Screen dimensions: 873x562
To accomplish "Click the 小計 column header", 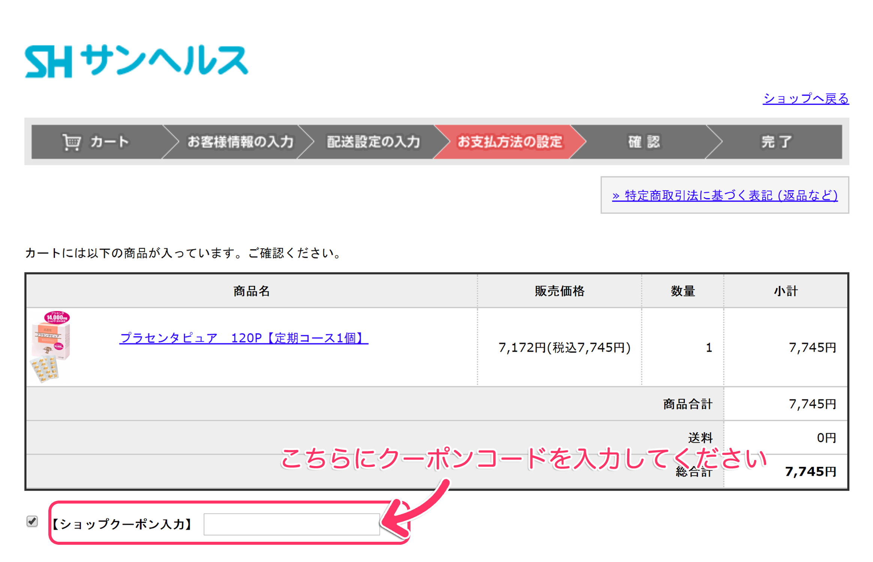I will point(786,291).
